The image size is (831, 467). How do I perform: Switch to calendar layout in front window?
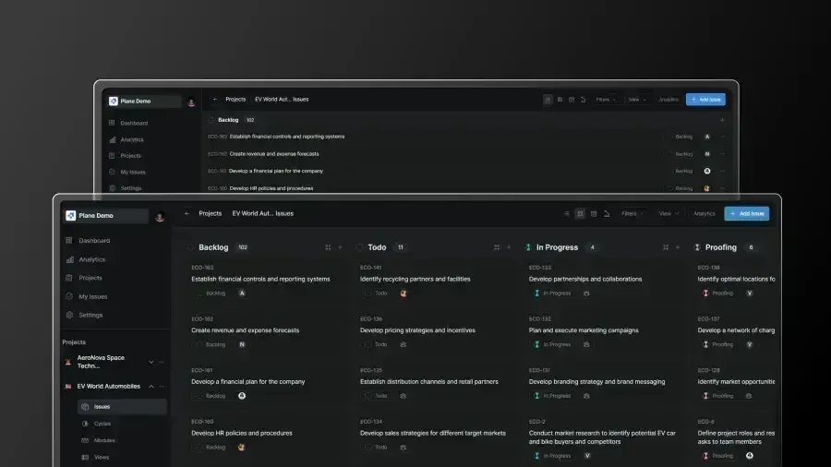coord(594,214)
